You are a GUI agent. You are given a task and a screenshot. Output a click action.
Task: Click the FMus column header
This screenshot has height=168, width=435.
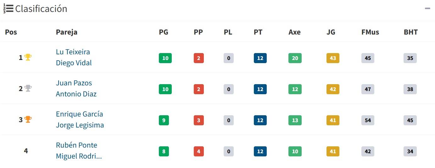(x=370, y=32)
